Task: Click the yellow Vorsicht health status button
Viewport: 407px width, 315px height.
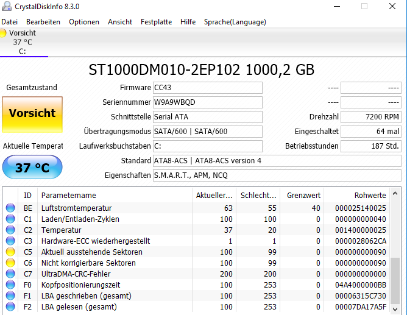Action: point(32,115)
